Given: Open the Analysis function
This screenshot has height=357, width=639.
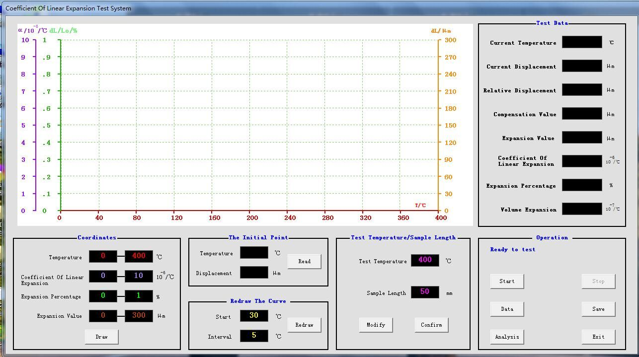Looking at the screenshot, I should point(507,337).
